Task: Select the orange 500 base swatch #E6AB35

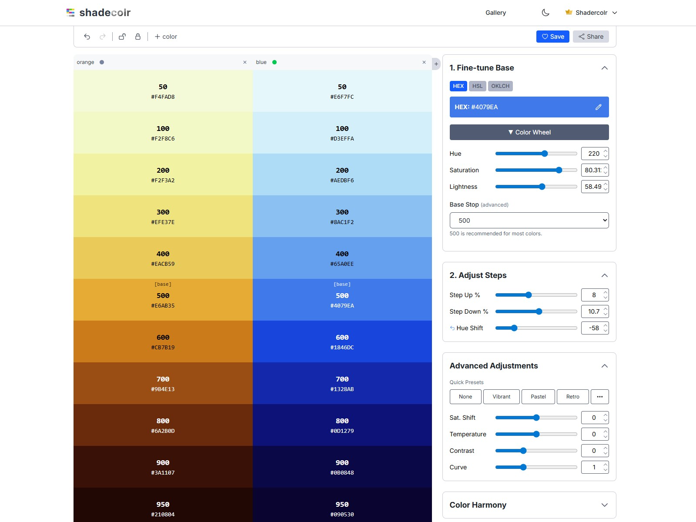Action: [163, 300]
